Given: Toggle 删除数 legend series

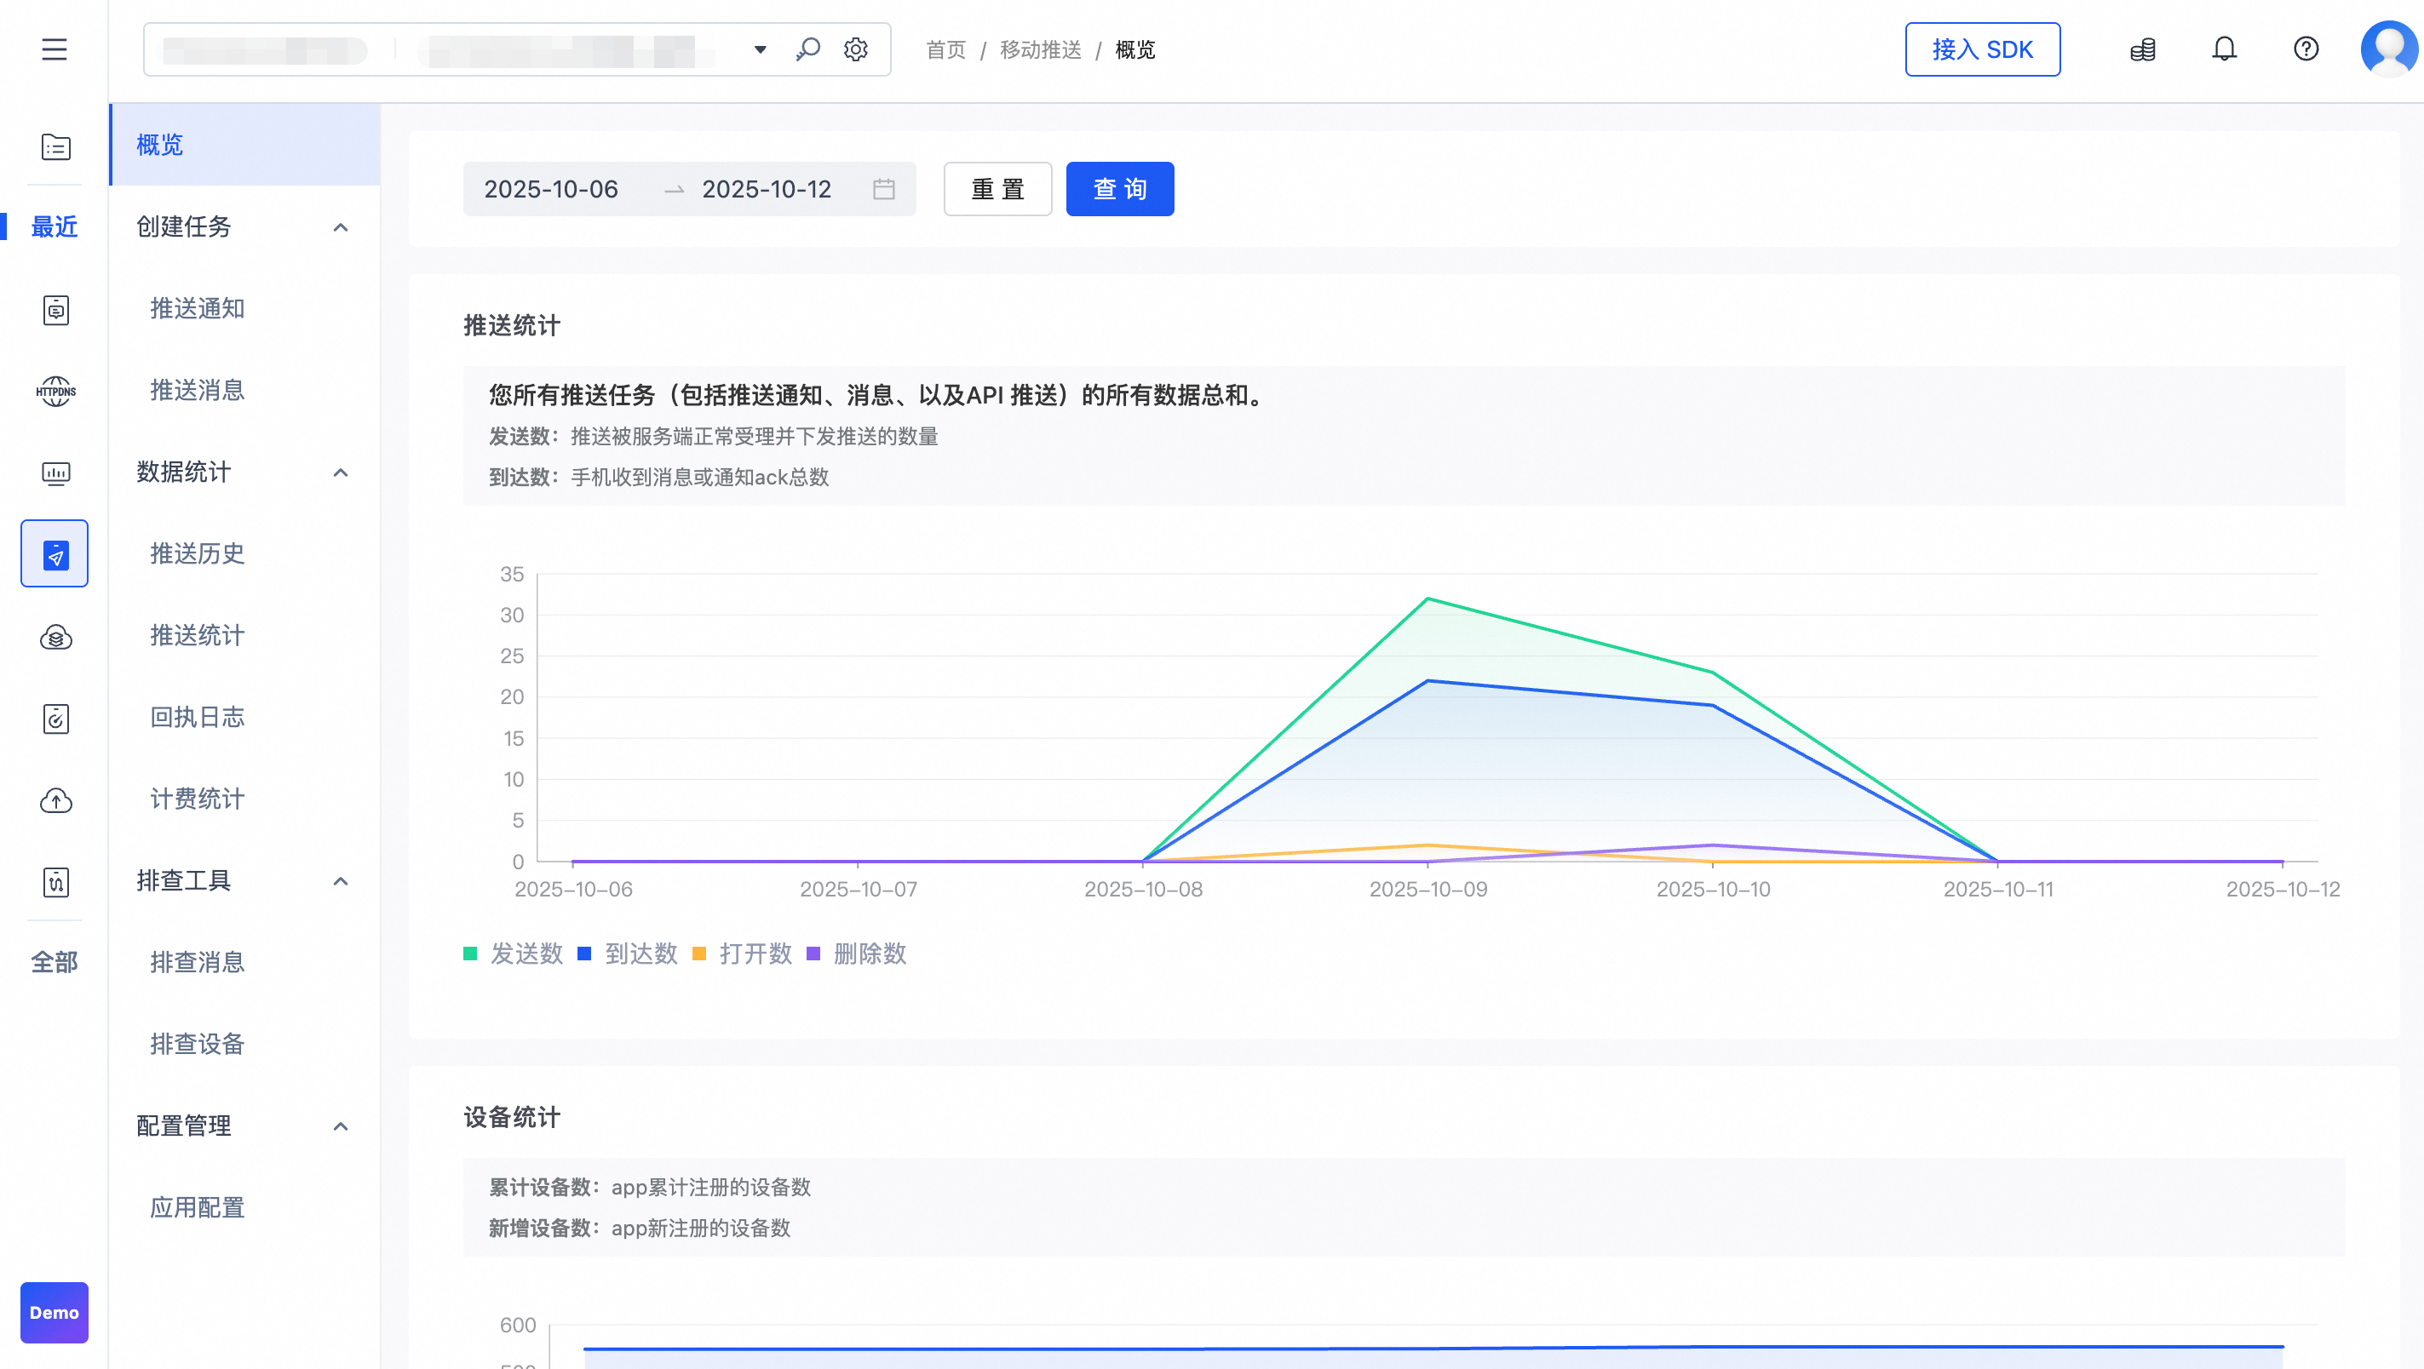Looking at the screenshot, I should pos(856,954).
